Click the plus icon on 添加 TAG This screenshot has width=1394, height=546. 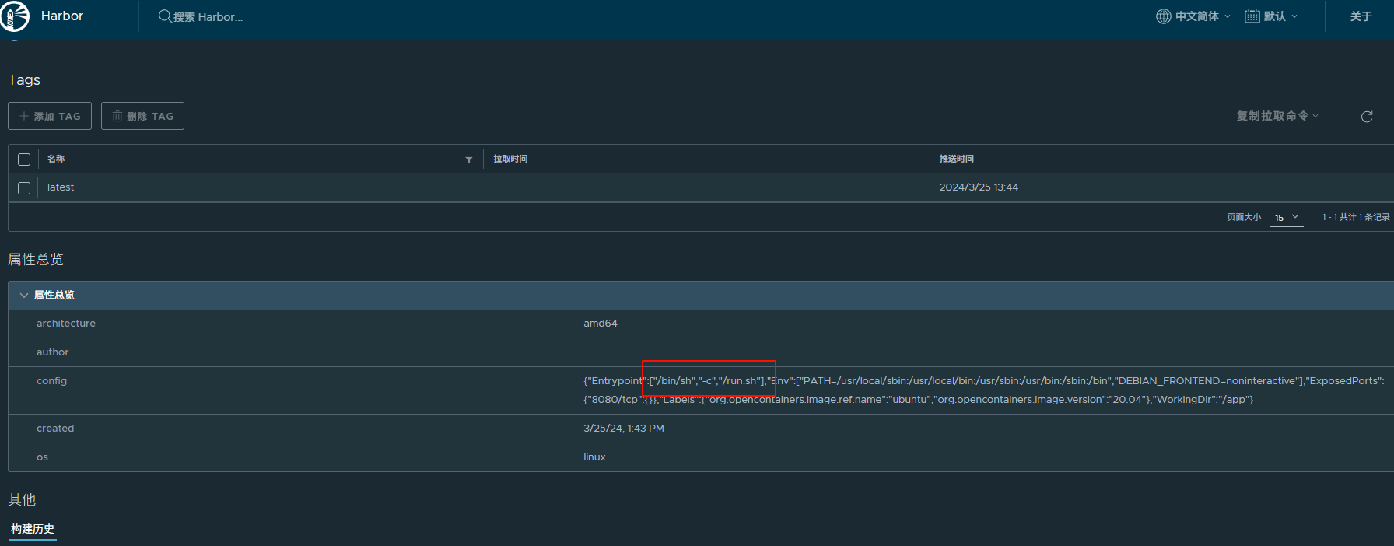[24, 116]
